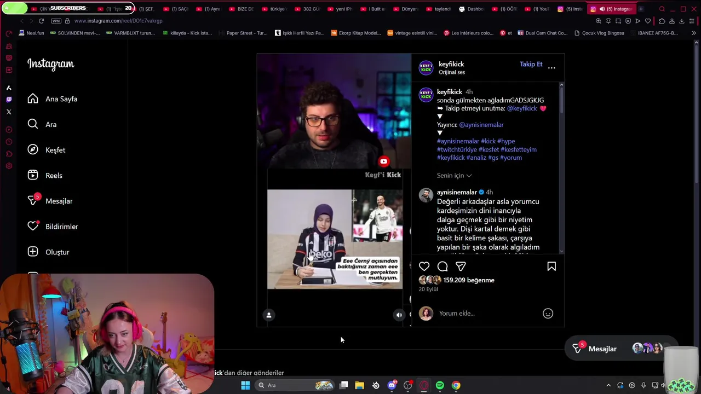Screen dimensions: 701x394
Task: Click aynisinemalar commenter avatar
Action: tap(426, 195)
